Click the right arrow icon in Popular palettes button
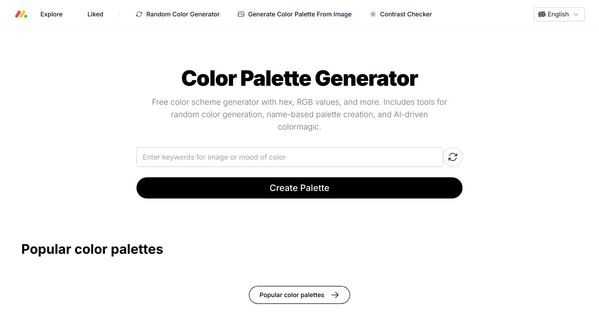Screen dimensions: 599x336 point(335,295)
